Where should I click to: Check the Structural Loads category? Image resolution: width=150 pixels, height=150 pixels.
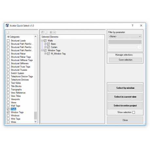pyautogui.click(x=8, y=41)
